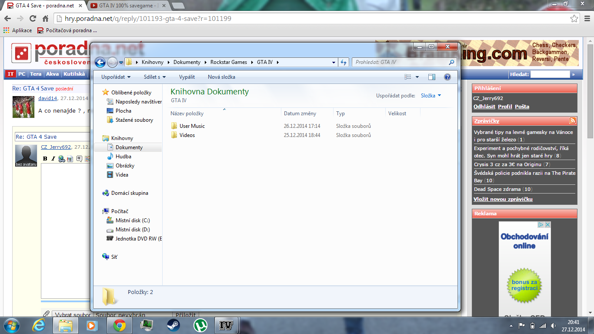Screen dimensions: 594x334
Task: Expand the Sdílet s dropdown
Action: [x=155, y=77]
